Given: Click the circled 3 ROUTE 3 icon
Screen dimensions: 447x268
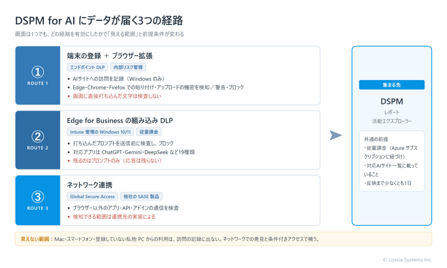Looking at the screenshot, I should (x=38, y=200).
